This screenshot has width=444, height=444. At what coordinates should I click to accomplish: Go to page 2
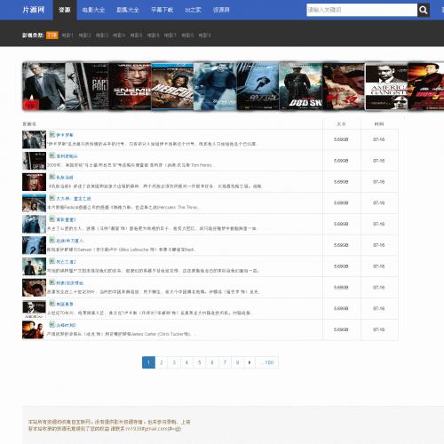click(x=162, y=362)
